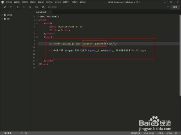Switch to the index.html editor tab
The width and height of the screenshot is (181, 135).
(41, 12)
